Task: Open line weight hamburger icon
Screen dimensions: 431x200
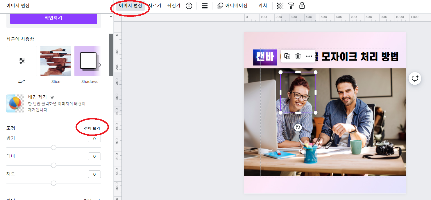Action: (205, 6)
